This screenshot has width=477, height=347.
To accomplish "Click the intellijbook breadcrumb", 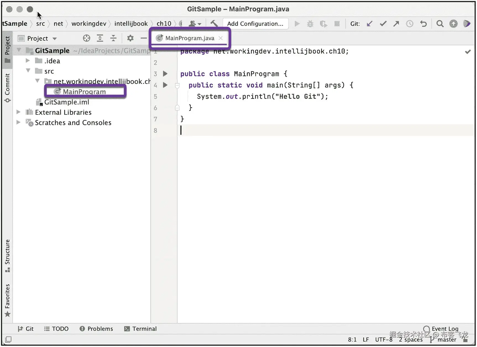I will [x=131, y=24].
